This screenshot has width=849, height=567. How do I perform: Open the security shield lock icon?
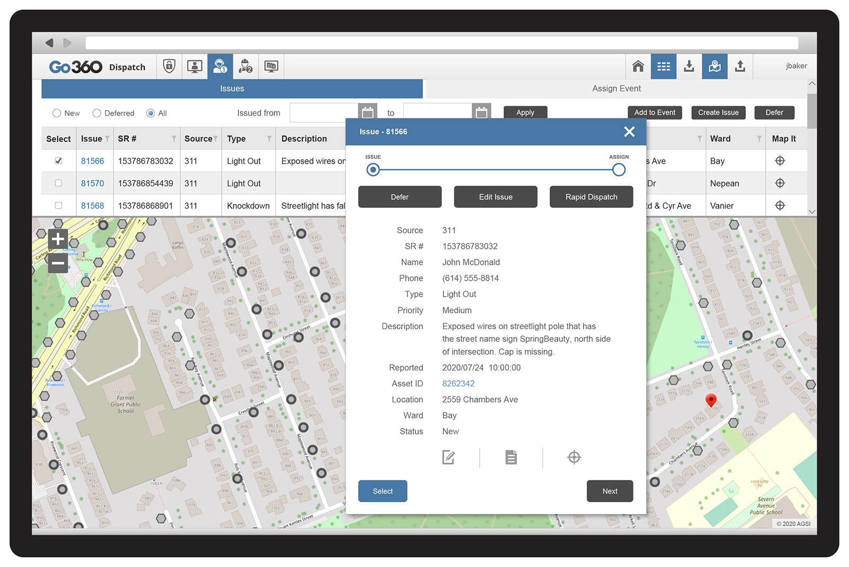coord(169,66)
